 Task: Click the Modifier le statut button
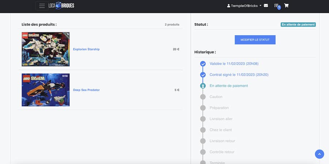coord(255,40)
